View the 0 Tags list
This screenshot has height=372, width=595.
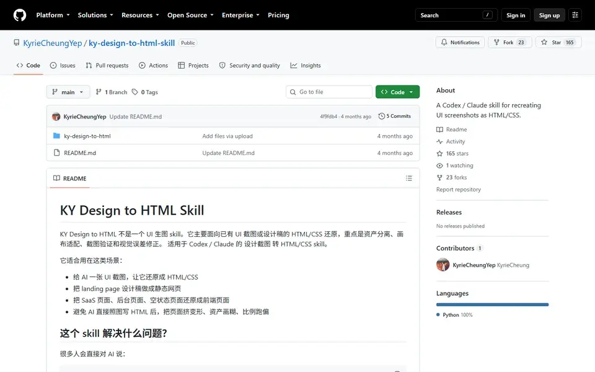144,92
